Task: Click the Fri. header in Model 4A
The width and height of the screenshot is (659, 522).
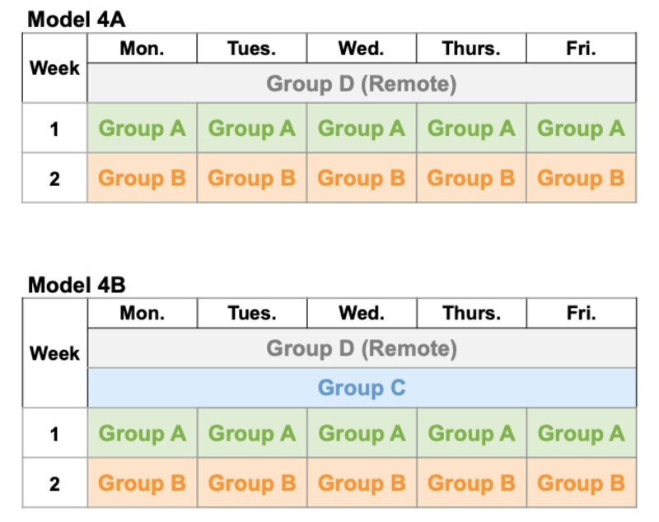Action: click(581, 49)
